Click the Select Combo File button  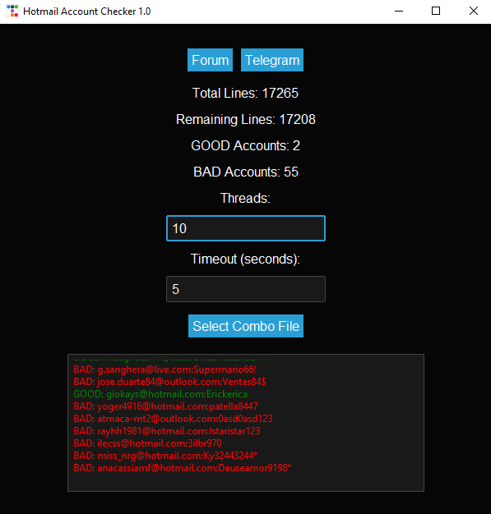(x=246, y=326)
